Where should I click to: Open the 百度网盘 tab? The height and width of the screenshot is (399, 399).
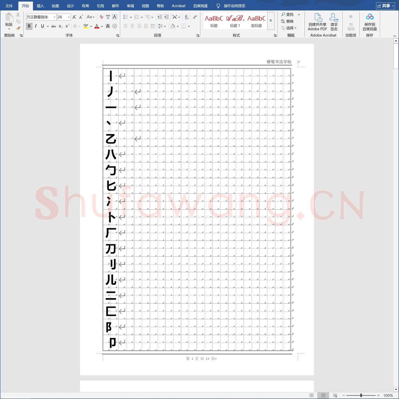200,6
